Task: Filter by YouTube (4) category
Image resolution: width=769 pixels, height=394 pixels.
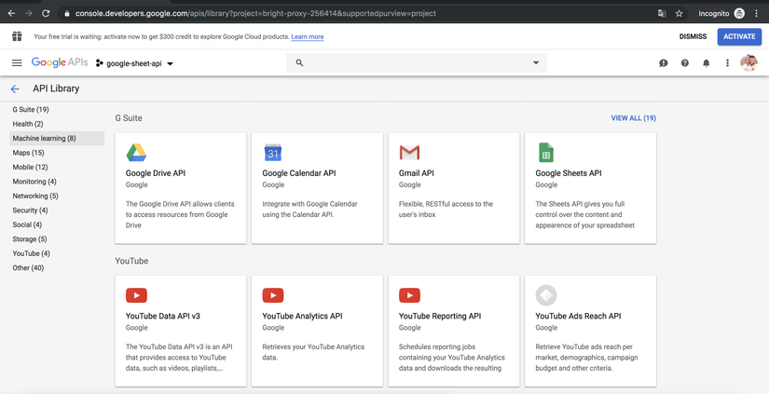Action: click(x=31, y=253)
